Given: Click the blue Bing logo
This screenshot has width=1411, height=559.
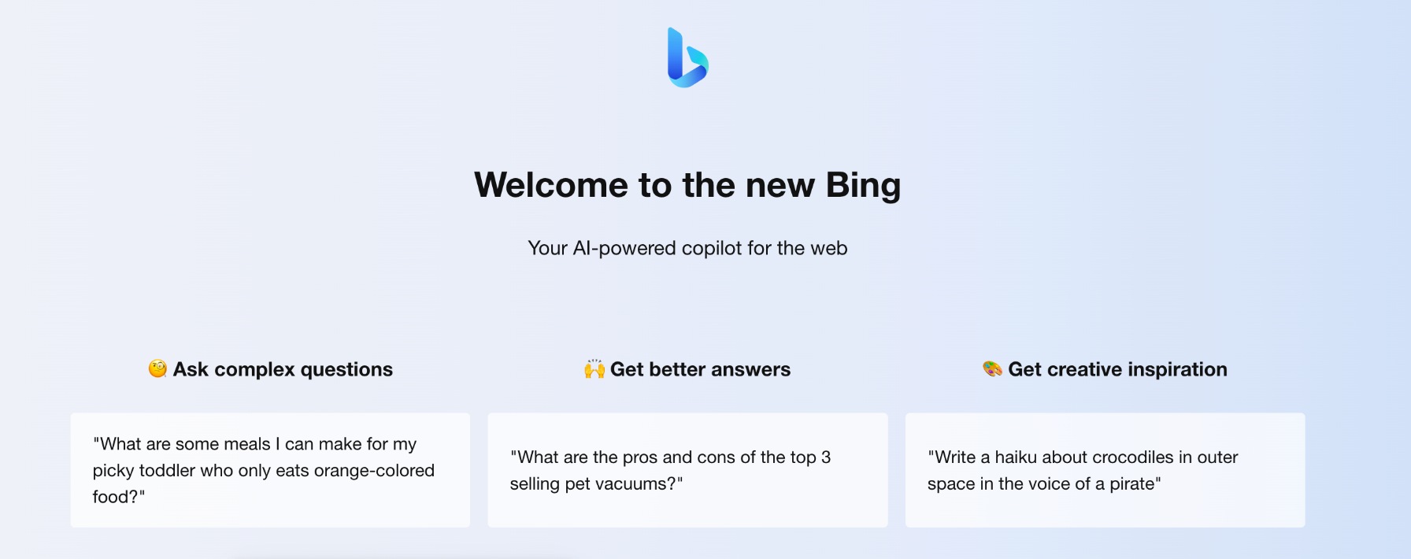Looking at the screenshot, I should click(x=687, y=57).
